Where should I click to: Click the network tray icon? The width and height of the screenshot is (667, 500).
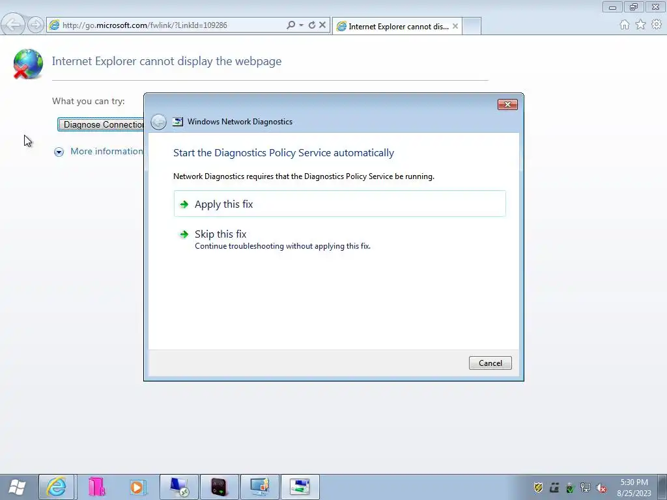click(x=586, y=488)
